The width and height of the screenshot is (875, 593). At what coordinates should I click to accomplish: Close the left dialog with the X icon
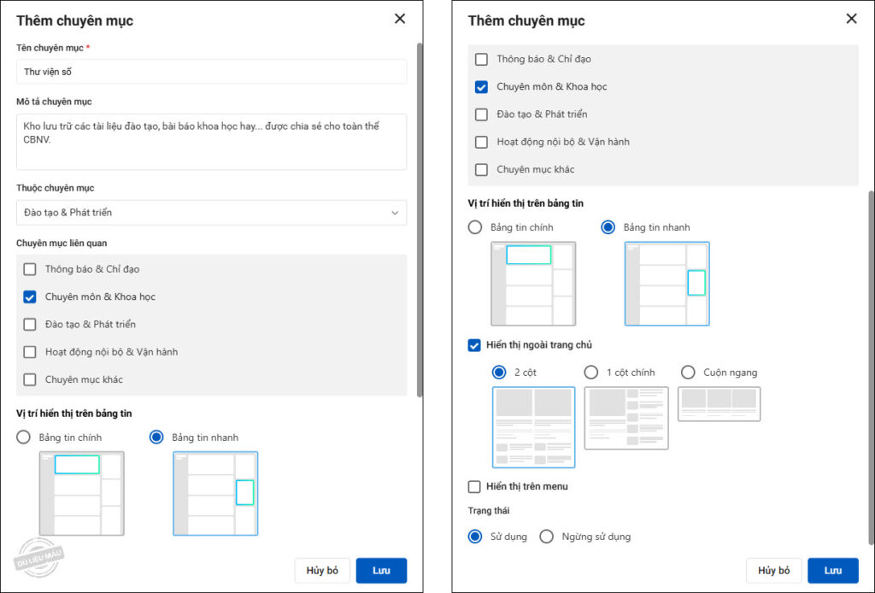[x=400, y=19]
